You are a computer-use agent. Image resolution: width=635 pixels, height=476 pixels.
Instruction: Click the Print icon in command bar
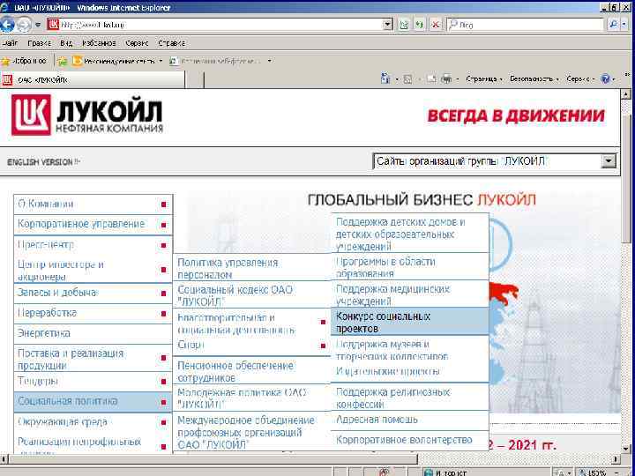coord(446,78)
